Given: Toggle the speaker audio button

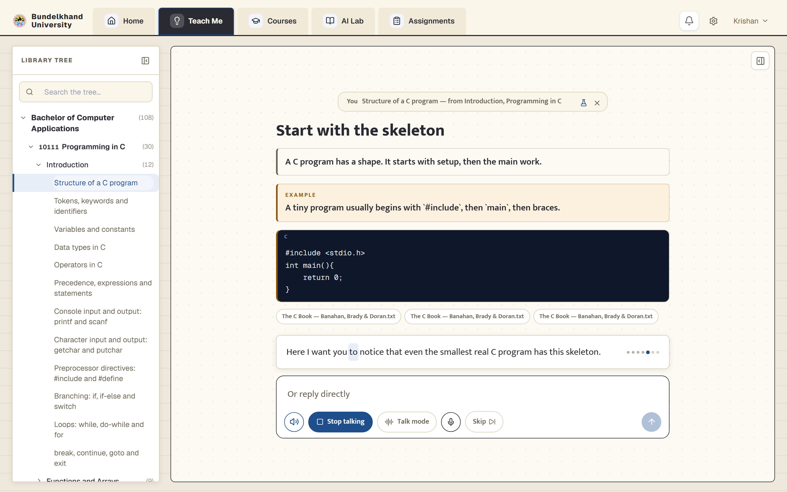Looking at the screenshot, I should (x=294, y=422).
